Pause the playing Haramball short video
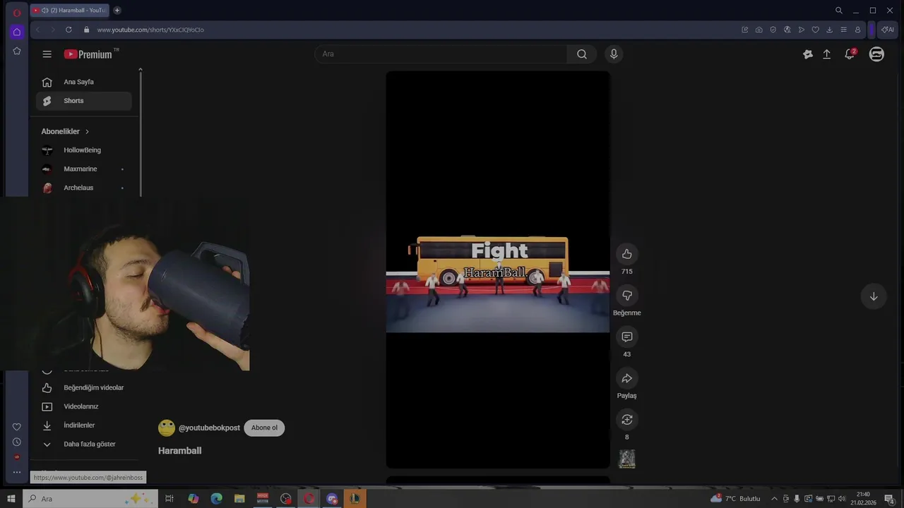 tap(498, 270)
